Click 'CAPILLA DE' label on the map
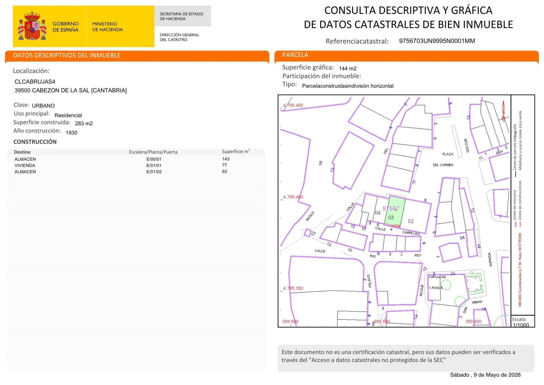 click(437, 277)
